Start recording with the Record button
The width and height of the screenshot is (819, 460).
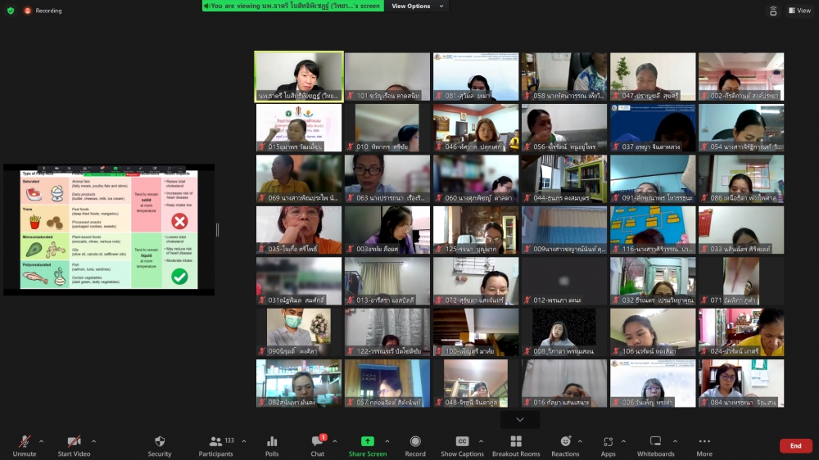(415, 444)
